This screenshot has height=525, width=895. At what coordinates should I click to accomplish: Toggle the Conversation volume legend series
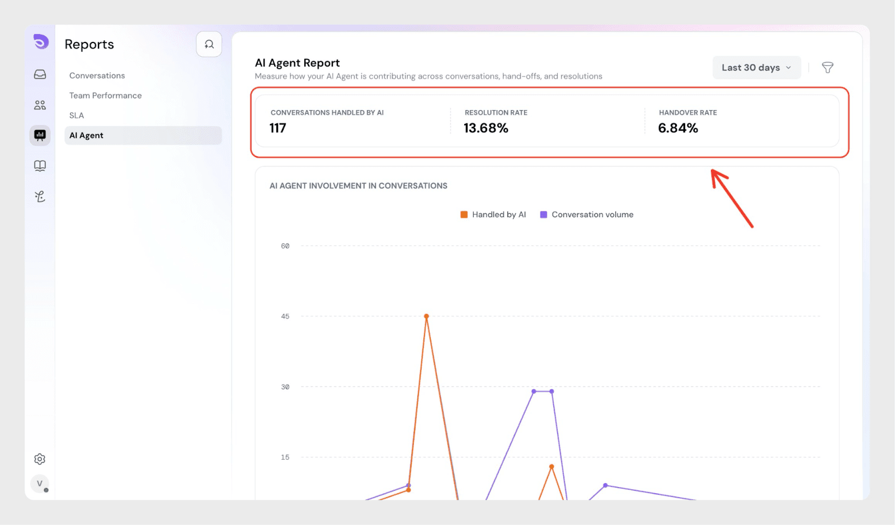coord(587,214)
